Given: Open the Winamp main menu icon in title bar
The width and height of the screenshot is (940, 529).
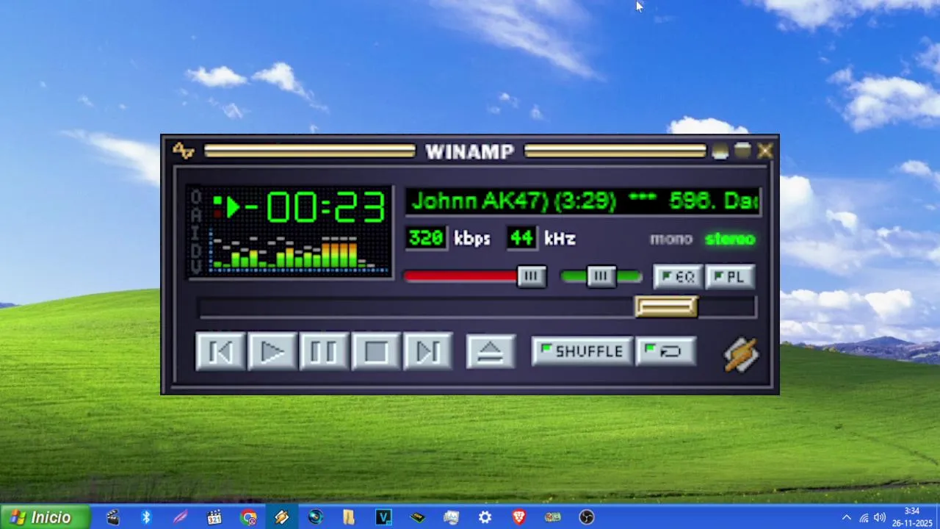Looking at the screenshot, I should pyautogui.click(x=183, y=151).
